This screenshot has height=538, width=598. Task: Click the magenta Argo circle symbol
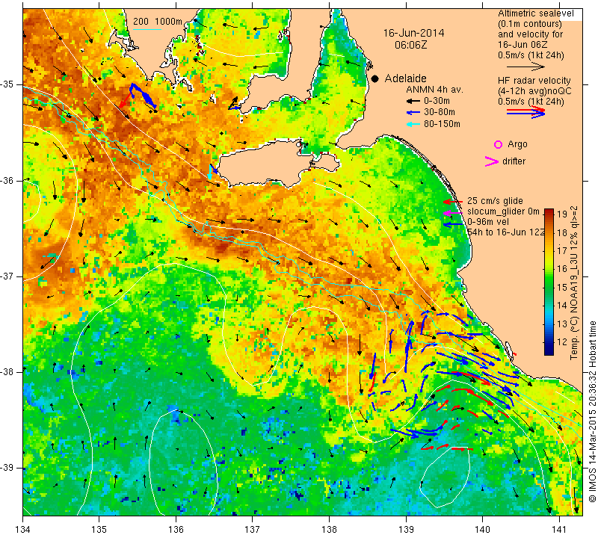click(x=498, y=144)
